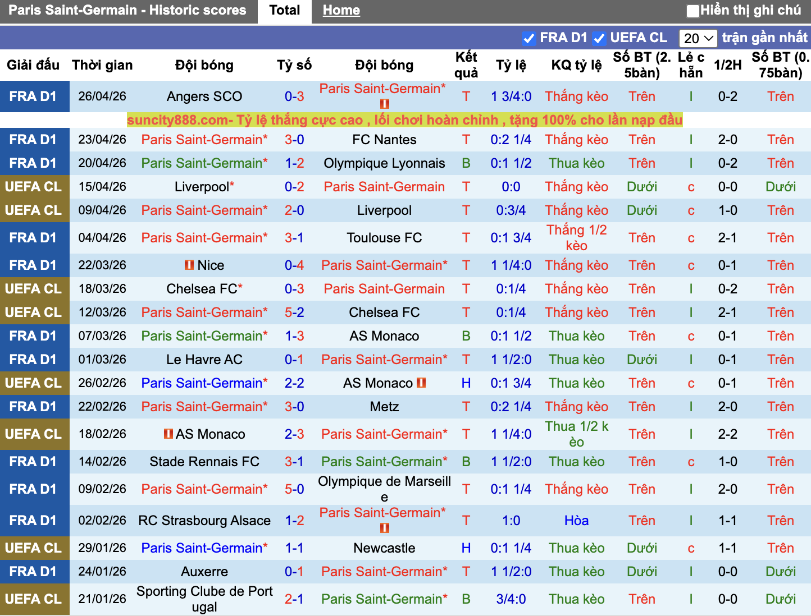Click Paris Saint-Germain in 2-0 Liverpool row
This screenshot has height=616, width=811.
pos(204,210)
